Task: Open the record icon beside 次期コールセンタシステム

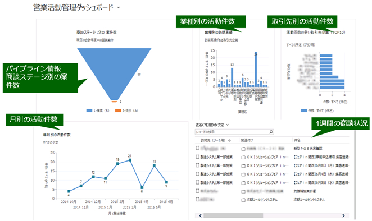Action: click(243, 200)
